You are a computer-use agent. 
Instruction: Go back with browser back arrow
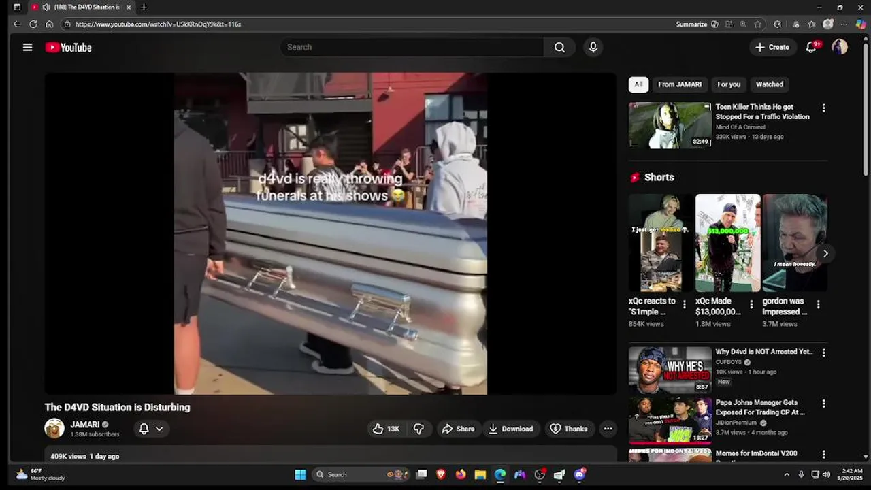point(17,24)
